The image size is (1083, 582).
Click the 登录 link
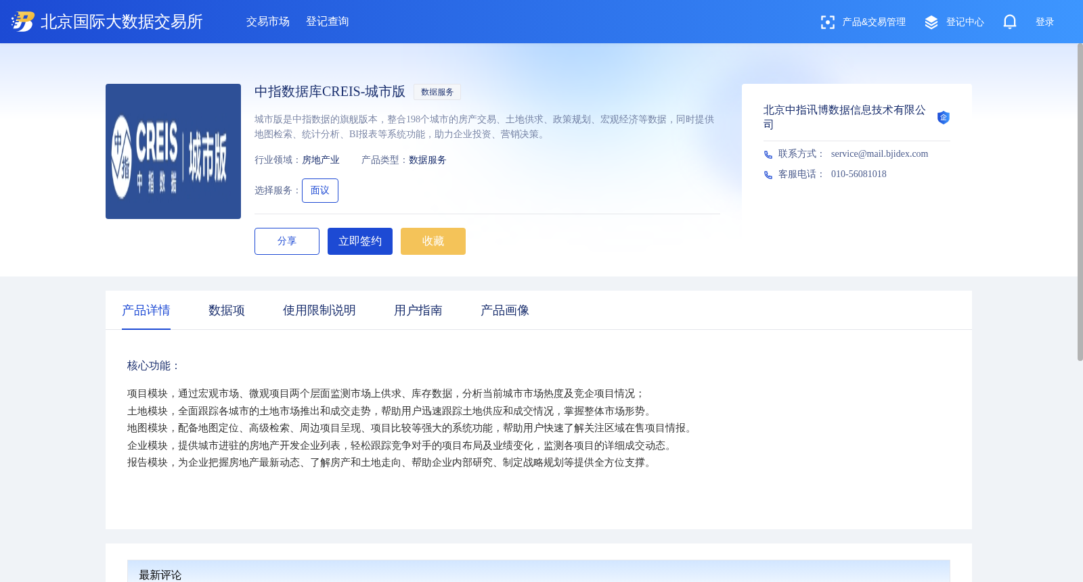click(1045, 22)
